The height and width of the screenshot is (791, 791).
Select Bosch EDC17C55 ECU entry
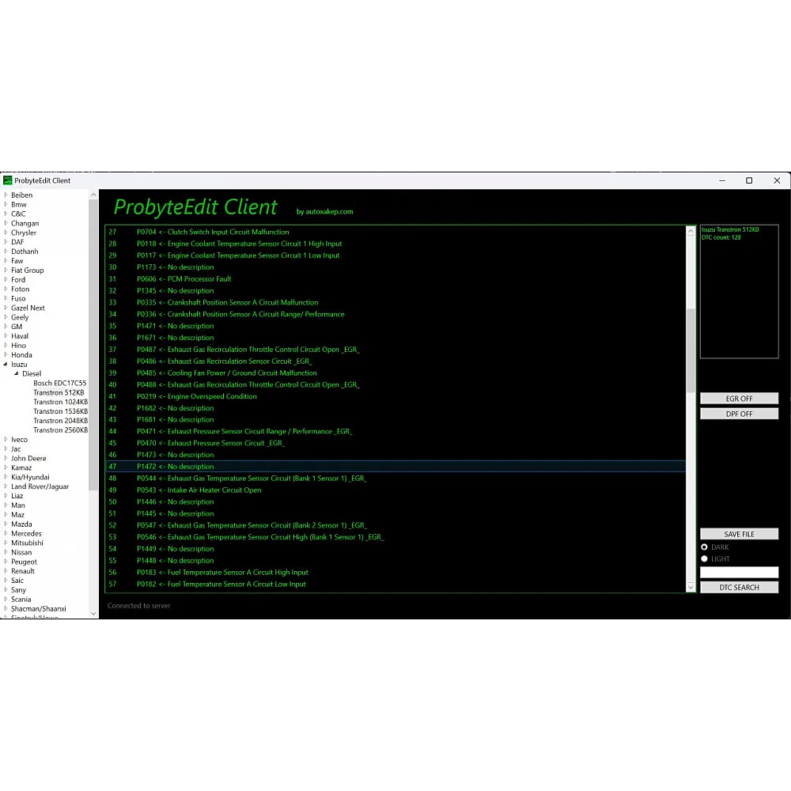pos(59,384)
